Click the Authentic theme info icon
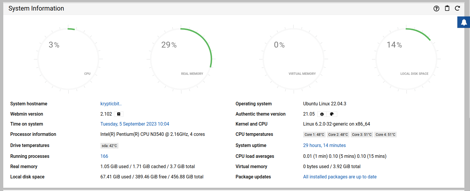 (322, 114)
